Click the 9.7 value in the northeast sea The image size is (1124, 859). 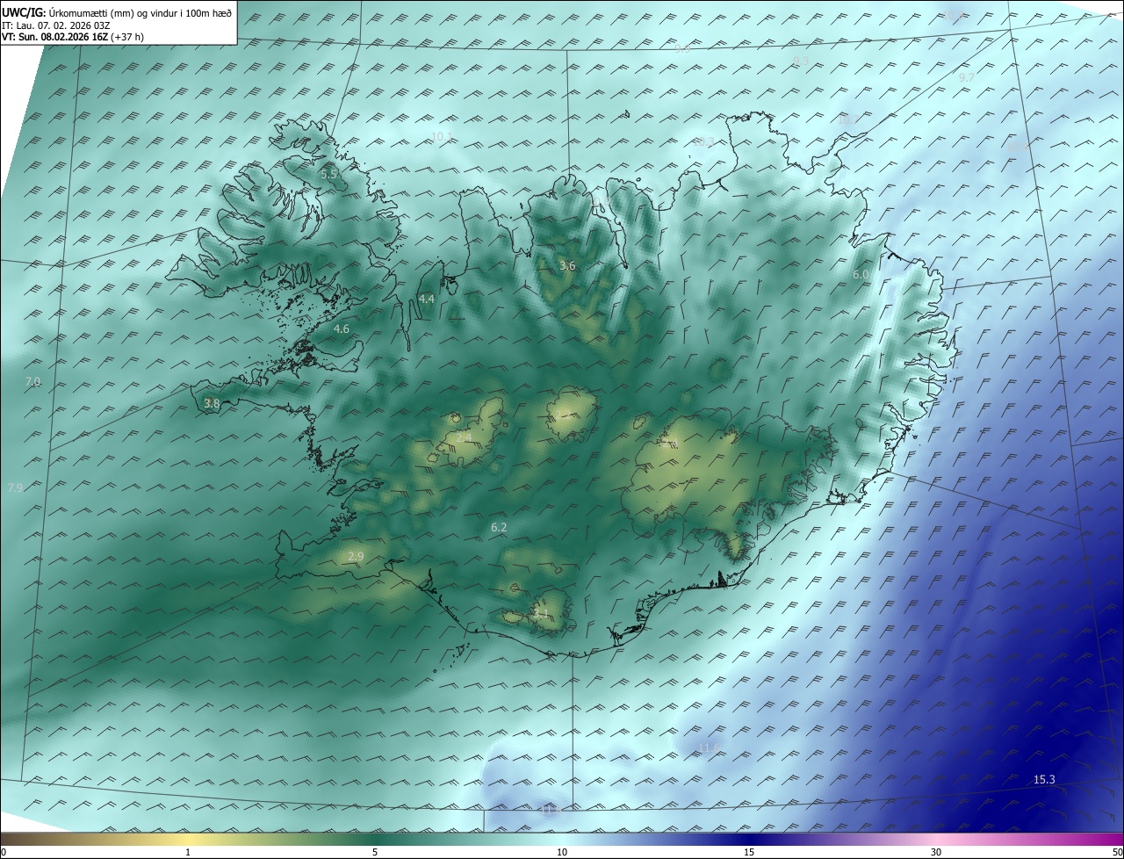pyautogui.click(x=967, y=78)
